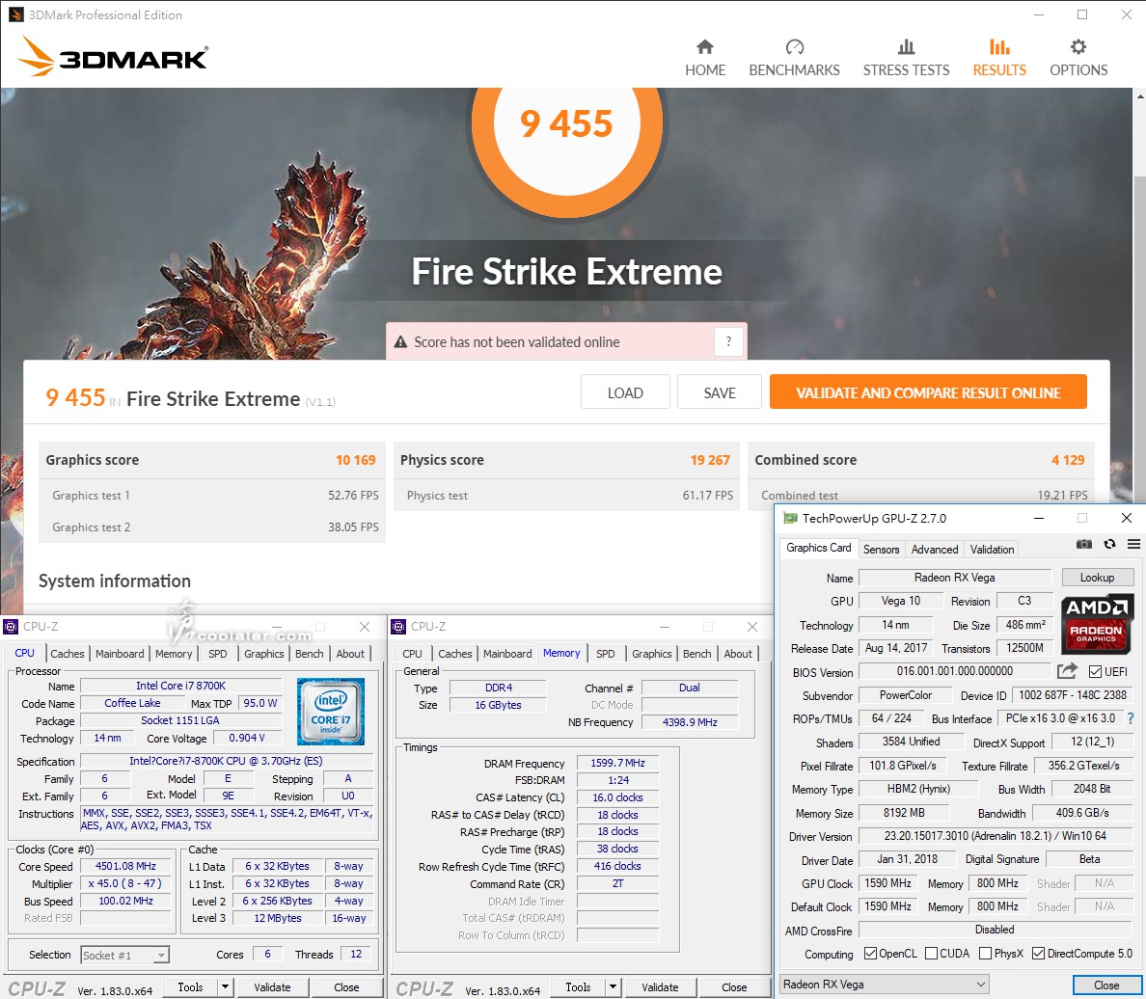Click the Graphics score value 10 169
1146x999 pixels.
pos(355,460)
